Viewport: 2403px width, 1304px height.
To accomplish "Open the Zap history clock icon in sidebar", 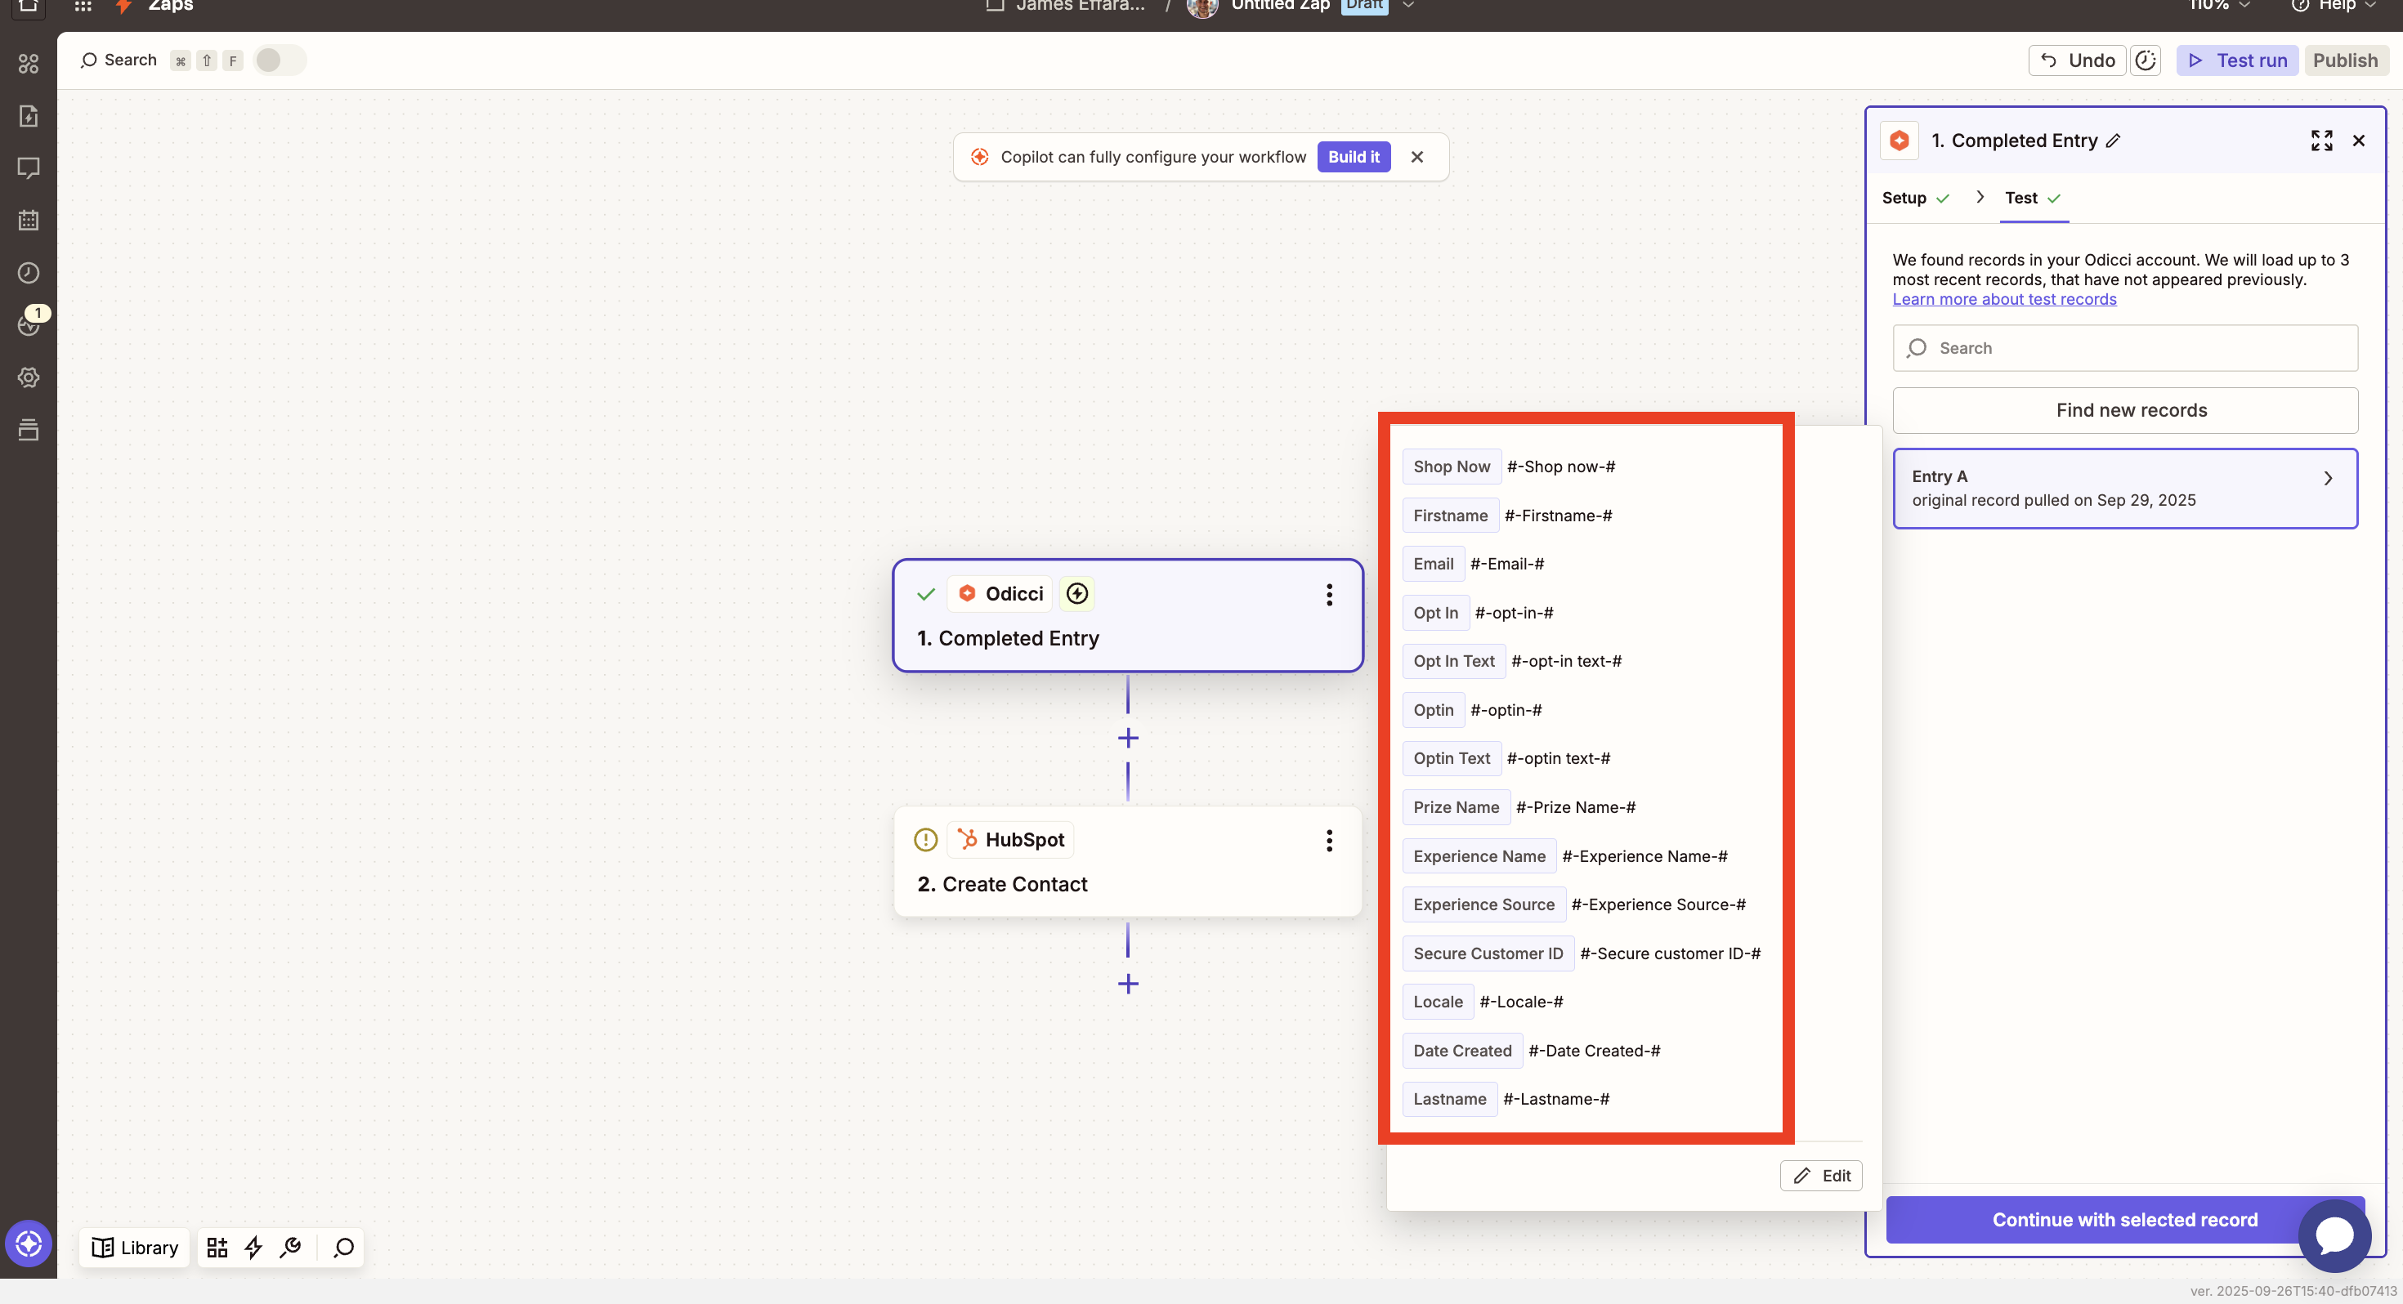I will (29, 272).
